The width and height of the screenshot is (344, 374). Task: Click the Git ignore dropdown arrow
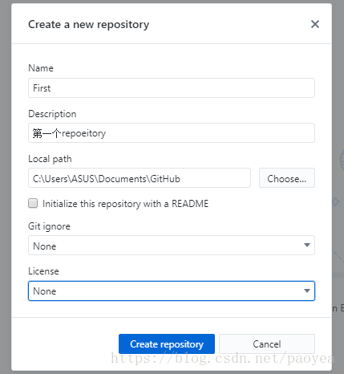pyautogui.click(x=307, y=245)
